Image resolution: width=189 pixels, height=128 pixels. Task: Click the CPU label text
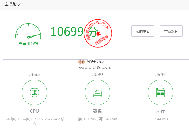[x=34, y=111]
